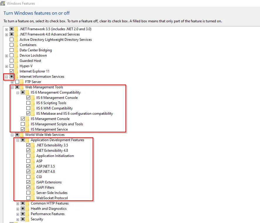Select the Performance Features folder icon
260x223 pixels.
click(27, 214)
